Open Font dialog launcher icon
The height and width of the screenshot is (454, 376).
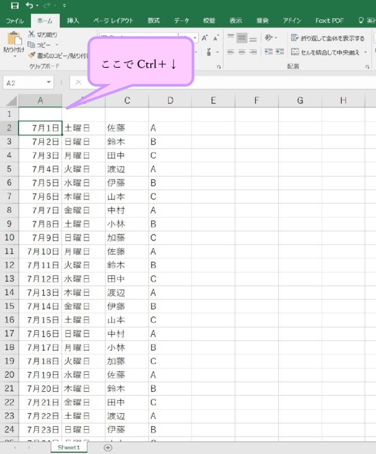[219, 67]
